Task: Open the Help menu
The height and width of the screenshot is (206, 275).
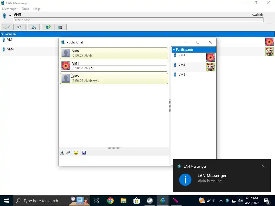Action: [37, 9]
